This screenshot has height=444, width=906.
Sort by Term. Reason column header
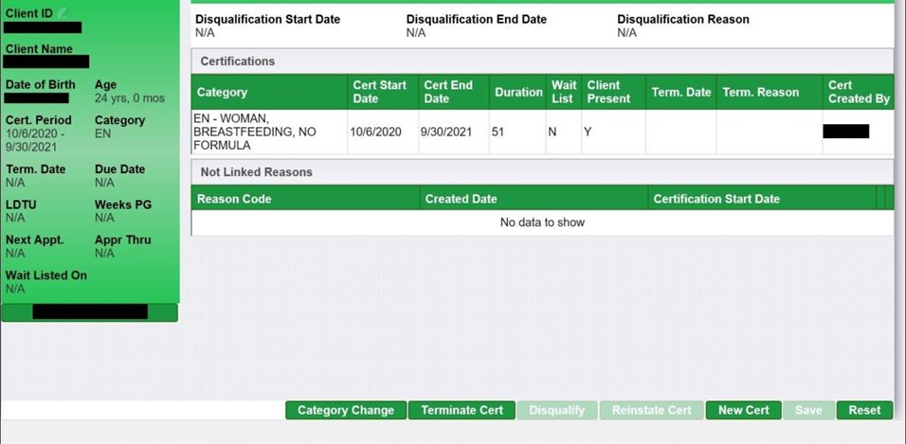[x=760, y=92]
